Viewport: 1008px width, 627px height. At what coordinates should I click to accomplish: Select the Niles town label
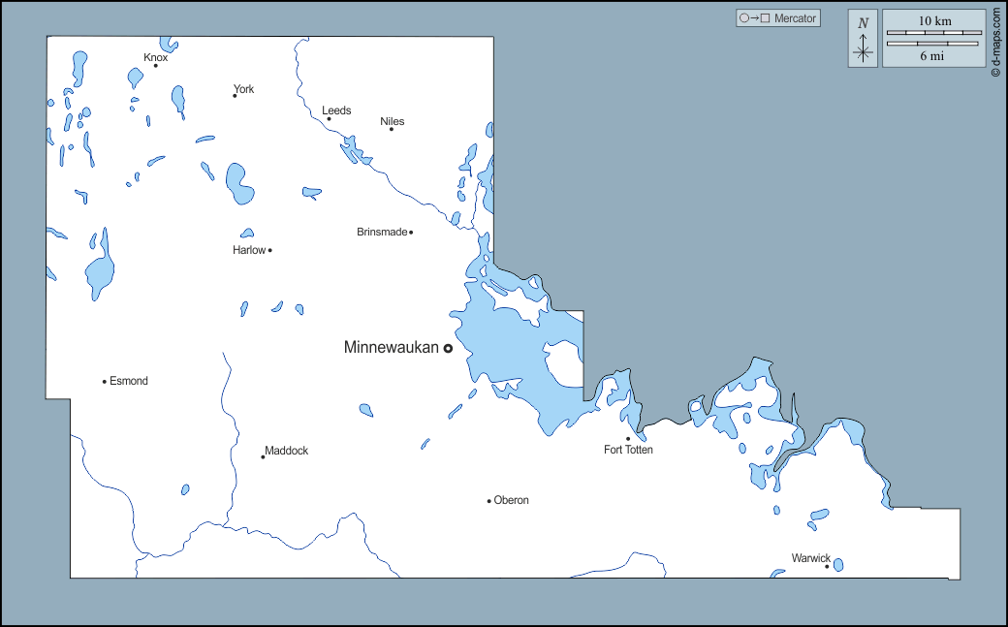(393, 121)
